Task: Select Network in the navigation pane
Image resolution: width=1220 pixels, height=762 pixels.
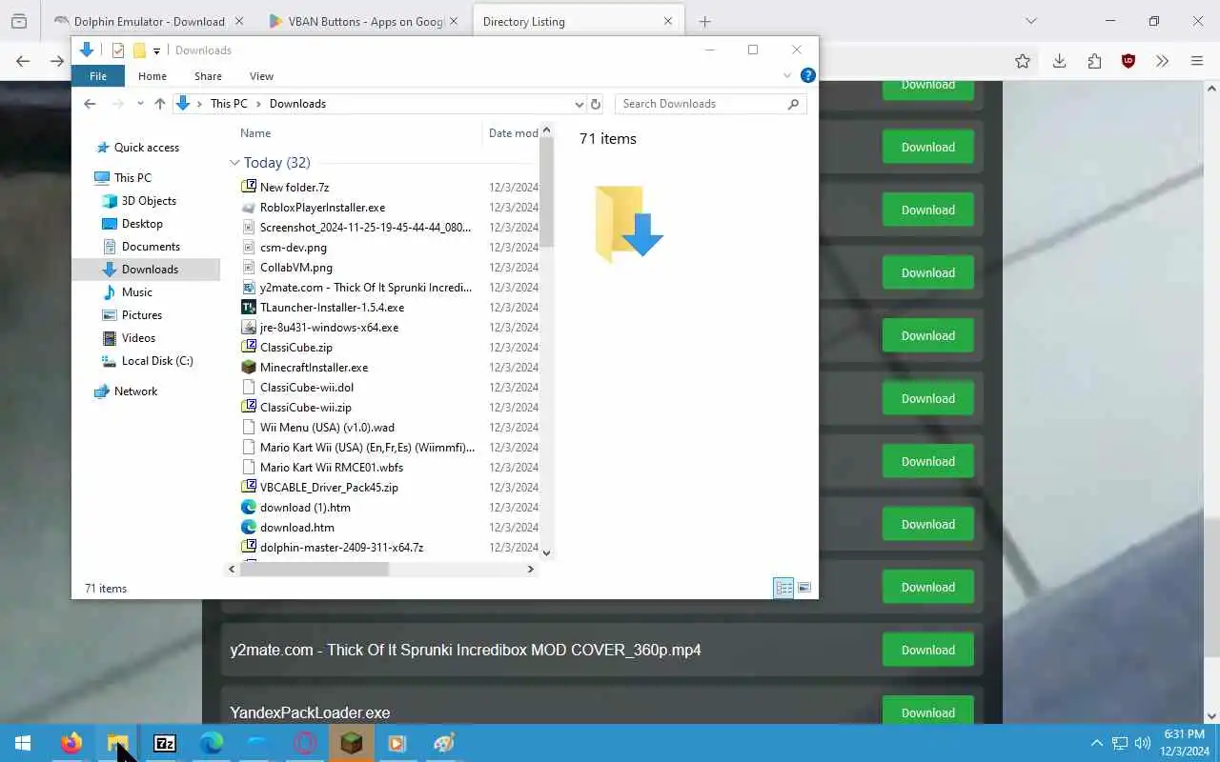Action: [135, 391]
